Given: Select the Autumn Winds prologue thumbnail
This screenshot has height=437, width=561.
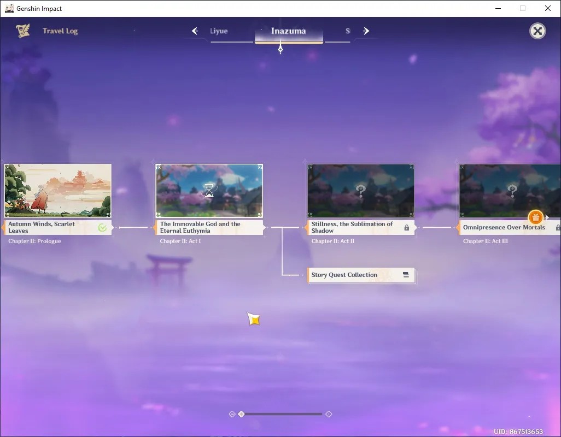Looking at the screenshot, I should pos(57,191).
